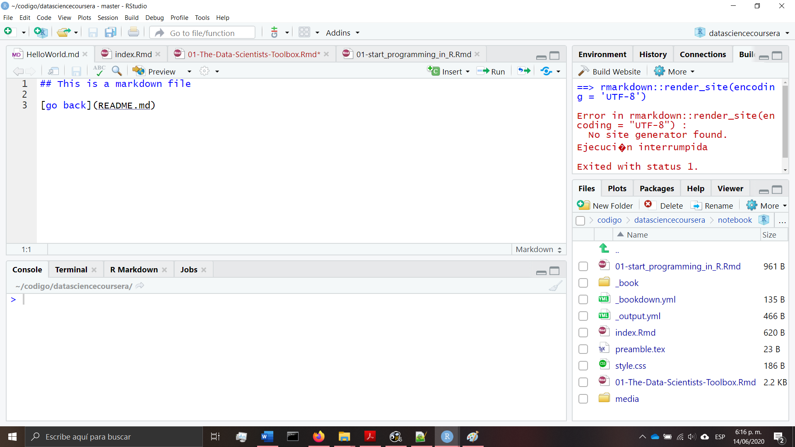Image resolution: width=795 pixels, height=447 pixels.
Task: Create a New Folder in Files pane
Action: tap(605, 205)
